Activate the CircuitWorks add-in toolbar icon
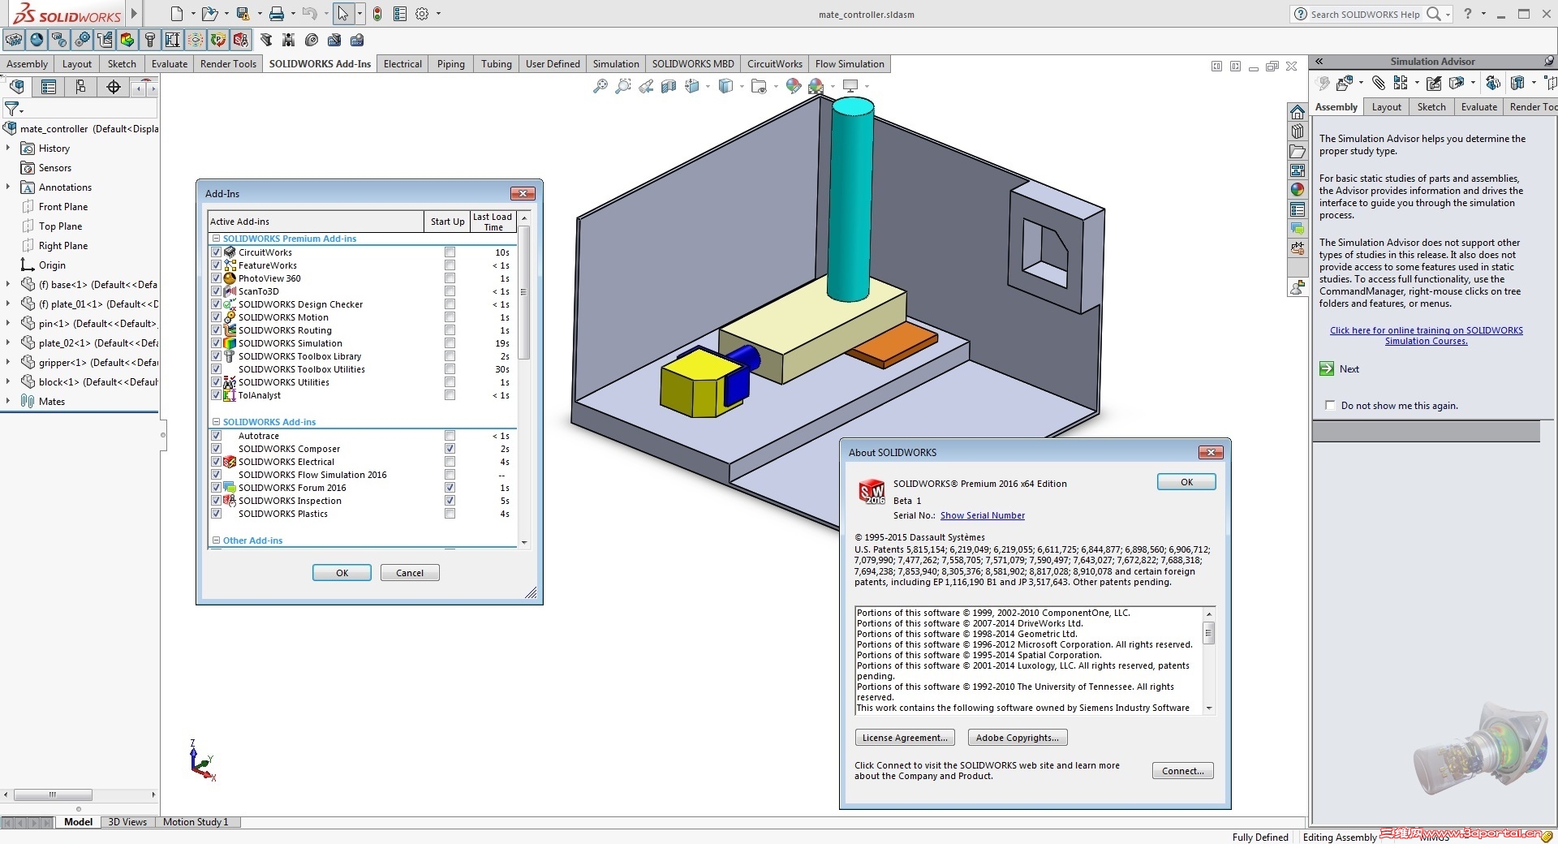Screen dimensions: 1558x844 click(x=14, y=40)
